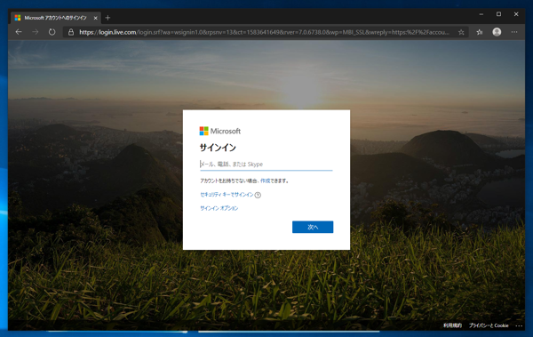The image size is (533, 337).
Task: Click the Microsoft logo in sign-in box
Action: tap(220, 131)
